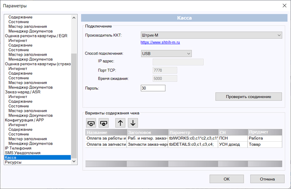Open the shtrih-m.ru website link
291x189 pixels.
(x=160, y=42)
